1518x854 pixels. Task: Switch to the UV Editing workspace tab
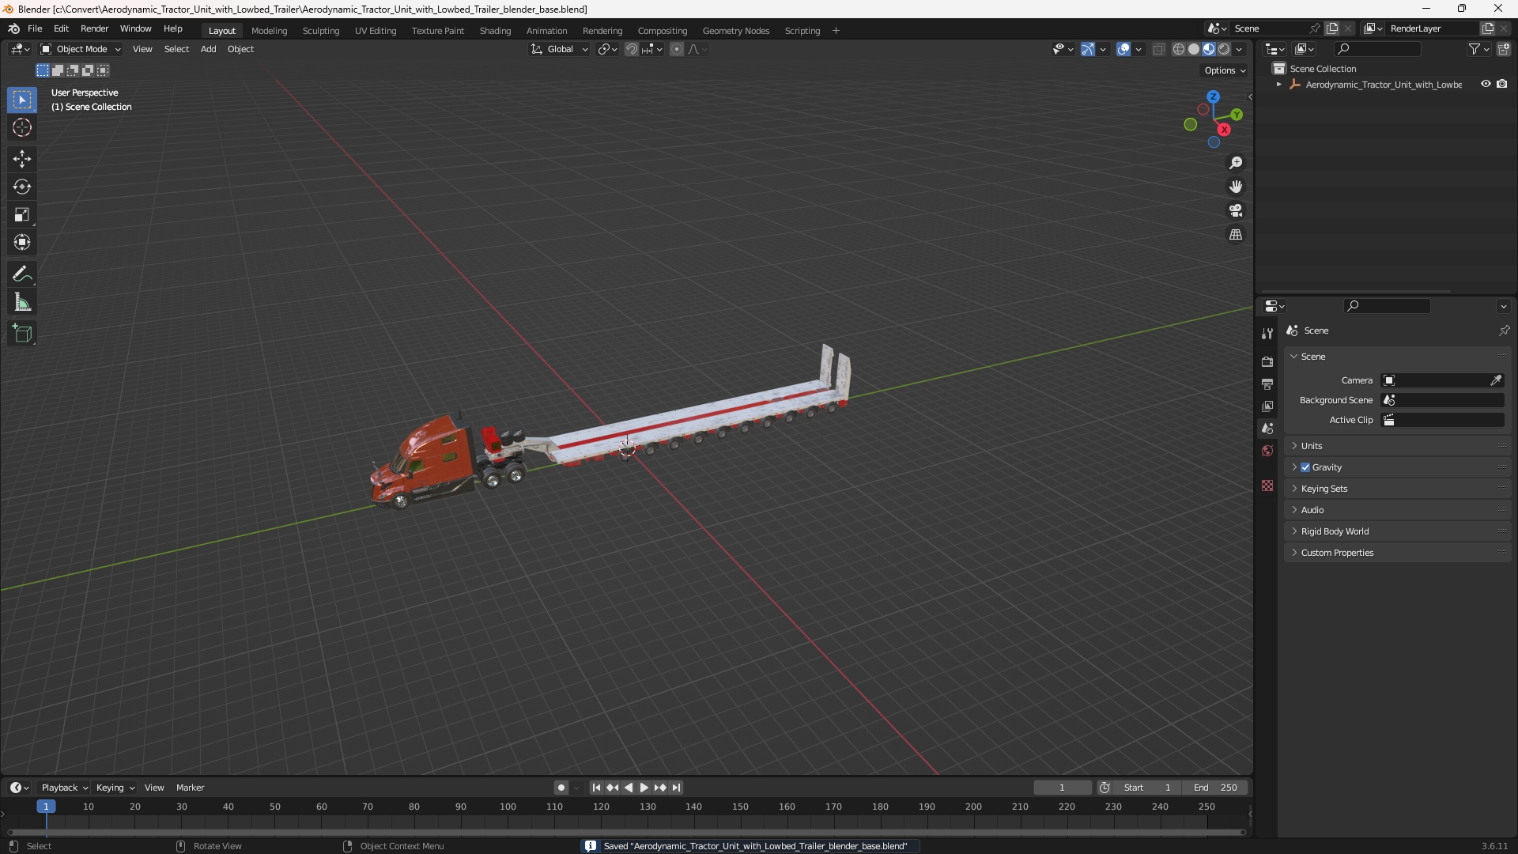click(x=376, y=31)
